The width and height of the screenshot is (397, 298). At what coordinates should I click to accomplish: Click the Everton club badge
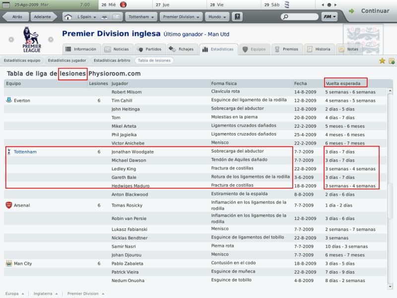9,100
